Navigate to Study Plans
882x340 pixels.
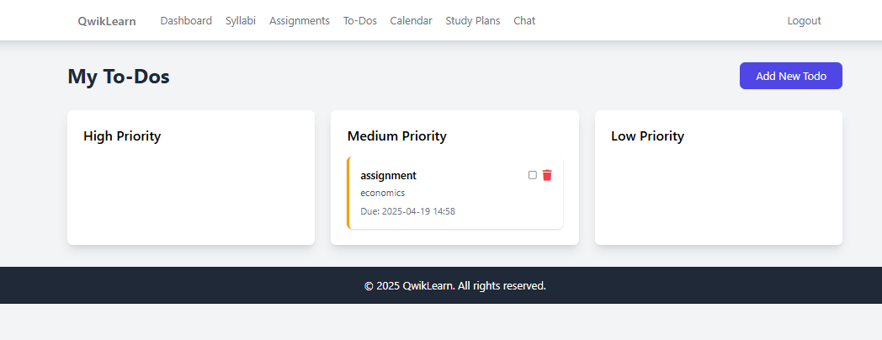click(472, 21)
